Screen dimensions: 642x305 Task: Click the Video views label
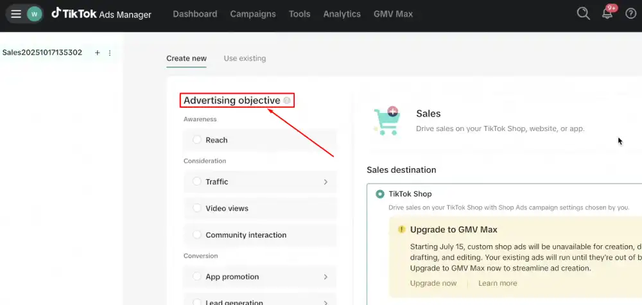tap(227, 209)
